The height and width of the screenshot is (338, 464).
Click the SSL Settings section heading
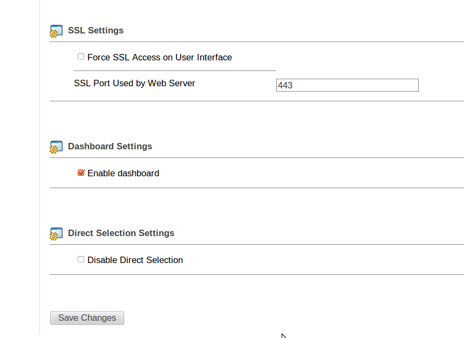(x=95, y=31)
